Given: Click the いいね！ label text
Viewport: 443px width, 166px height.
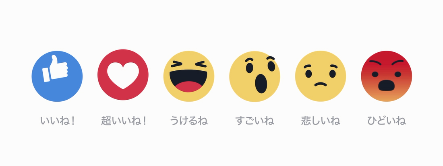Looking at the screenshot, I should [x=58, y=121].
